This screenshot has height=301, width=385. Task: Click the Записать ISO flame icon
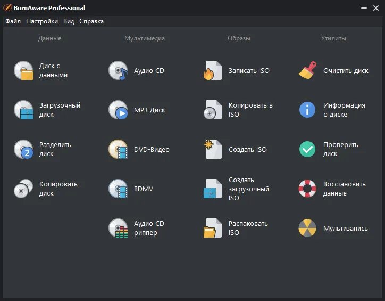[x=213, y=70]
